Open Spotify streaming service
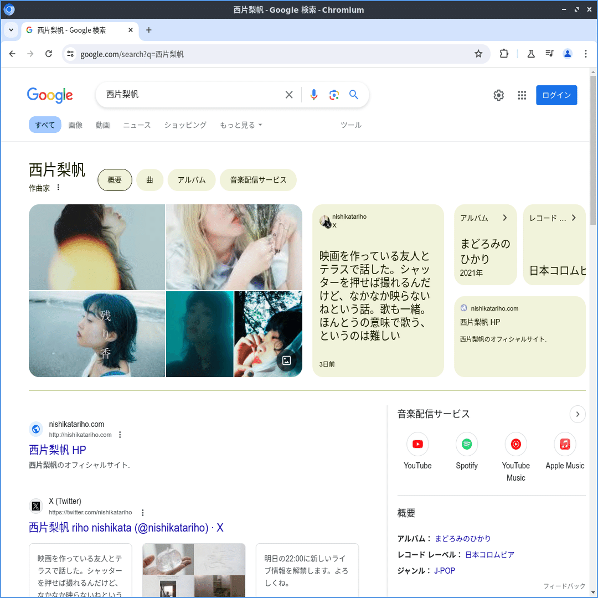Viewport: 598px width, 598px height. [467, 452]
